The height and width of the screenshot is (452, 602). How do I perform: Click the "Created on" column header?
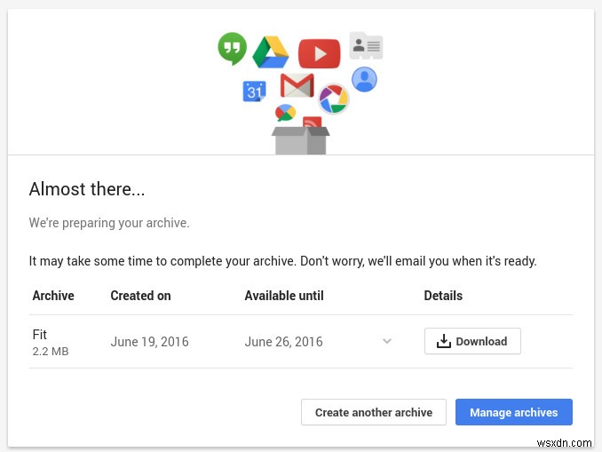click(x=140, y=296)
